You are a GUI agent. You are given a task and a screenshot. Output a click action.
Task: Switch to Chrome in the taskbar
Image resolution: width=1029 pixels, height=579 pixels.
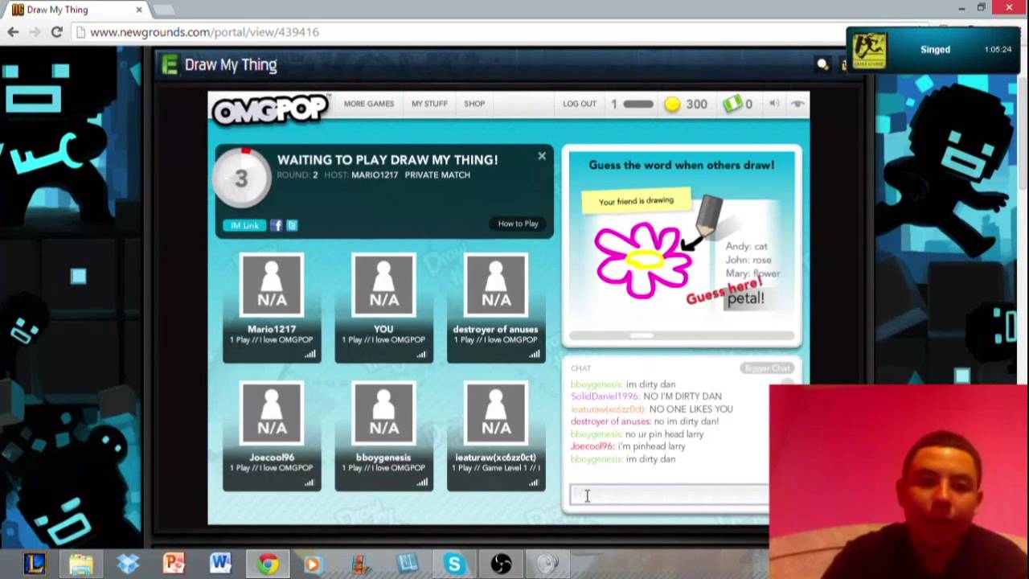pos(268,563)
